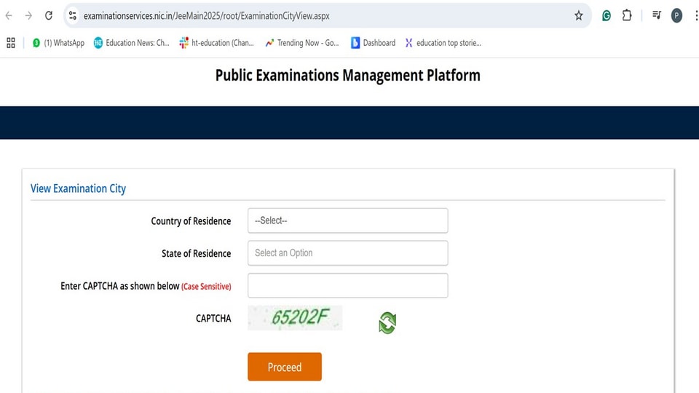Image resolution: width=699 pixels, height=393 pixels.
Task: Bookmark this page with the star icon
Action: coord(579,15)
